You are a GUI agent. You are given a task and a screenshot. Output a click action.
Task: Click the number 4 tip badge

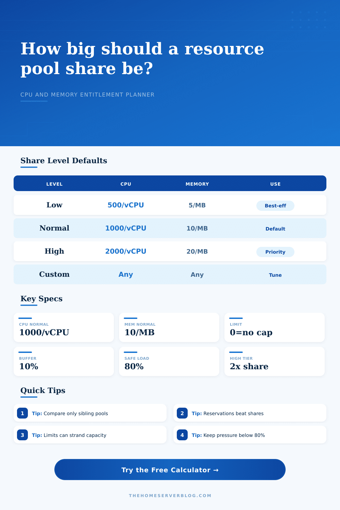(182, 435)
